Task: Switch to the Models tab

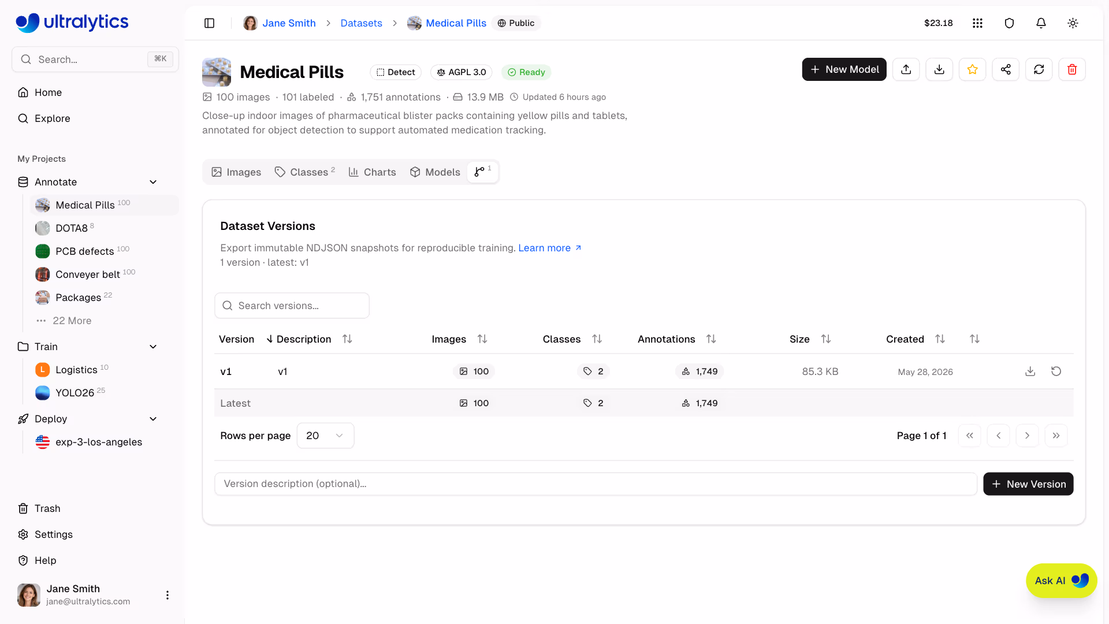Action: (x=435, y=172)
